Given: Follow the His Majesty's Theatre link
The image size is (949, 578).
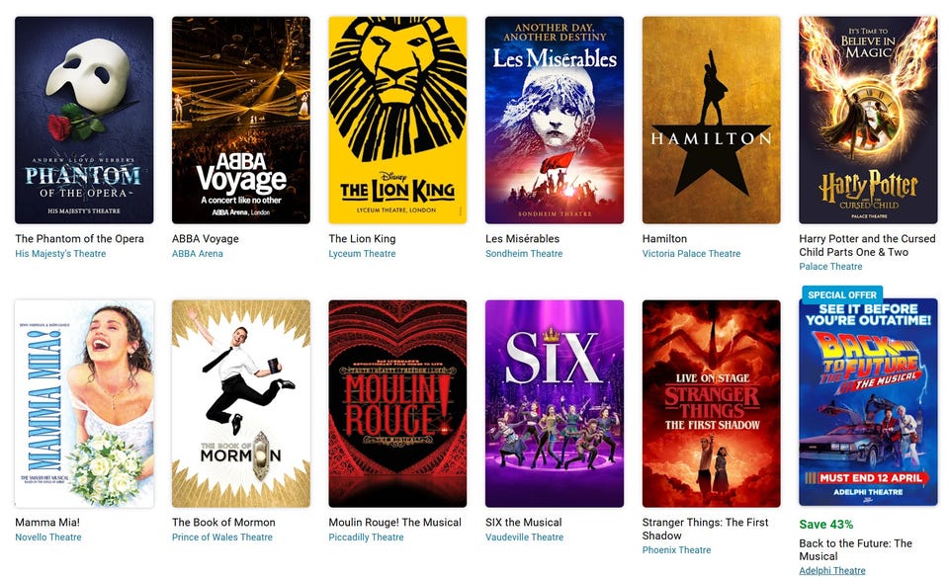Looking at the screenshot, I should (x=60, y=253).
